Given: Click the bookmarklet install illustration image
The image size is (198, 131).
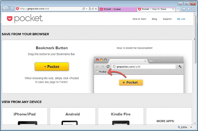Looking at the screenshot, I should point(139,75).
